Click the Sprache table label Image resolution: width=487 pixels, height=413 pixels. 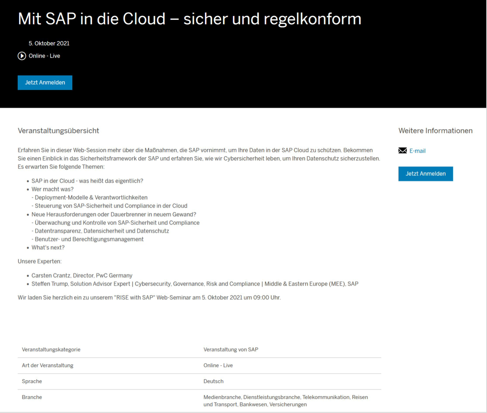tap(32, 381)
